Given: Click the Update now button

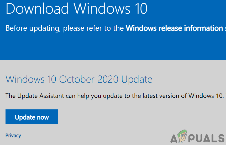Looking at the screenshot, I should (32, 117).
